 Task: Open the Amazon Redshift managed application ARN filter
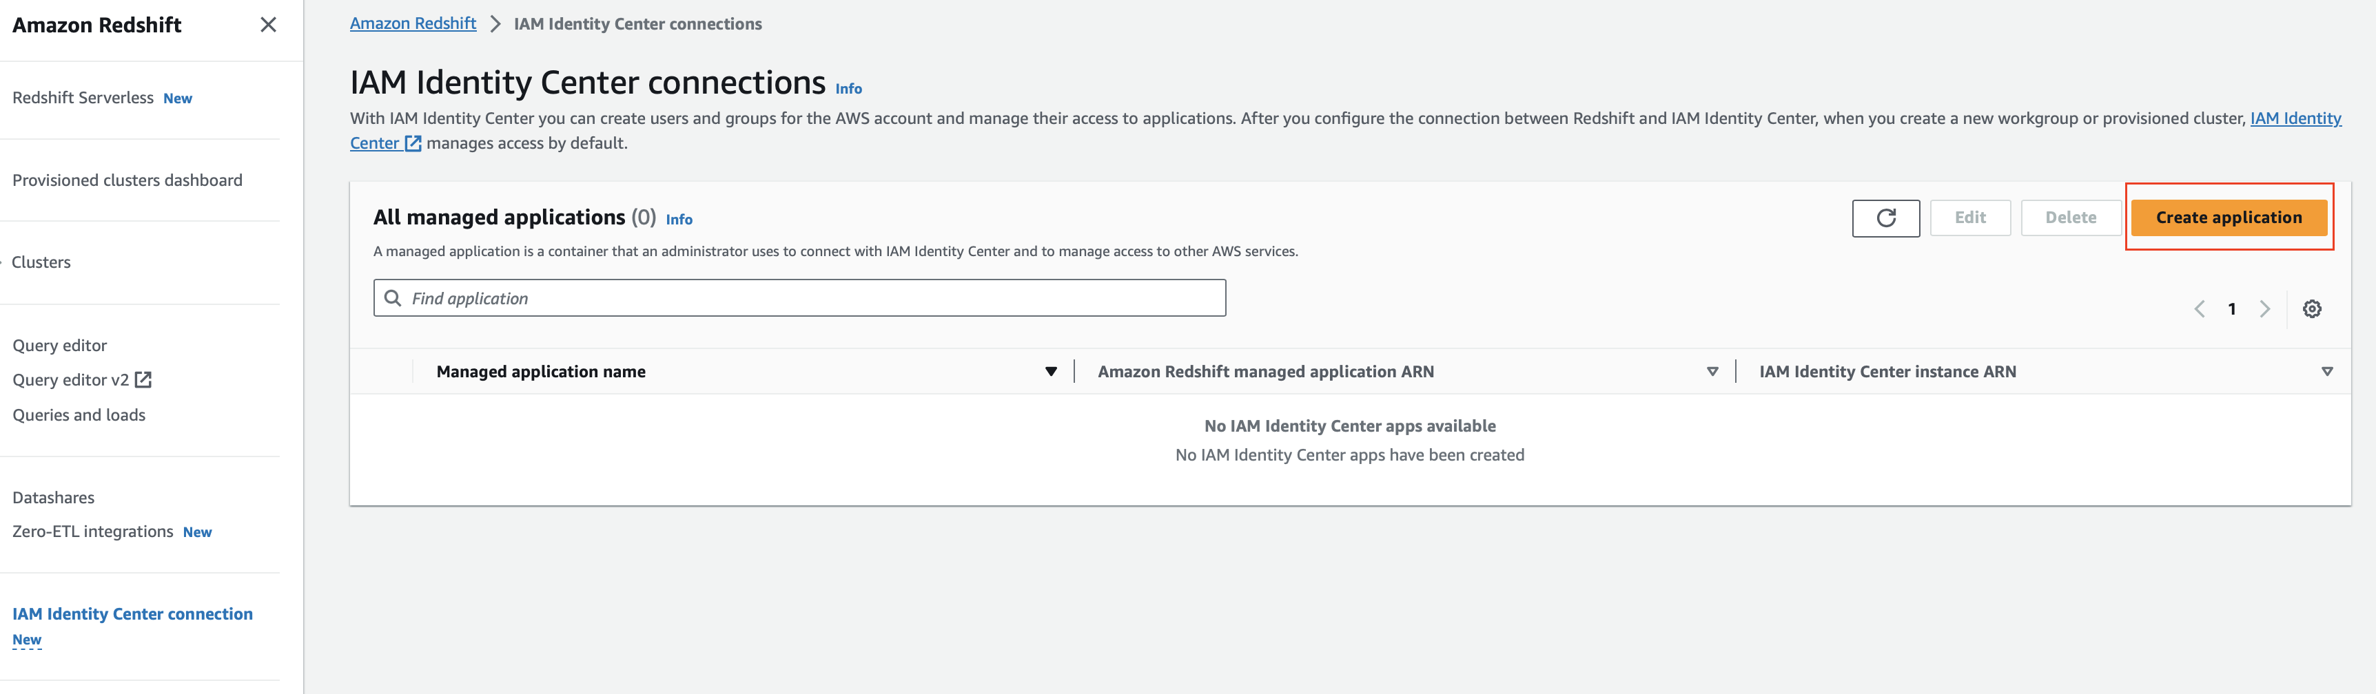[x=1713, y=371]
